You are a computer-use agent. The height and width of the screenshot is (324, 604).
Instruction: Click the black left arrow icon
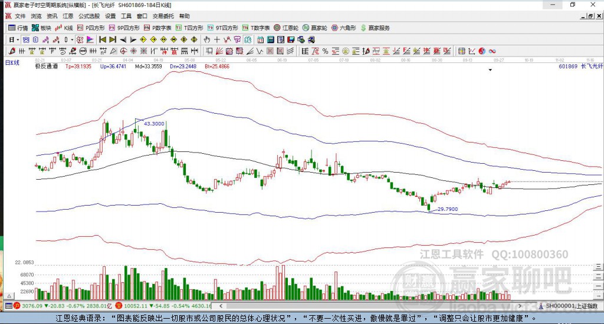123,39
